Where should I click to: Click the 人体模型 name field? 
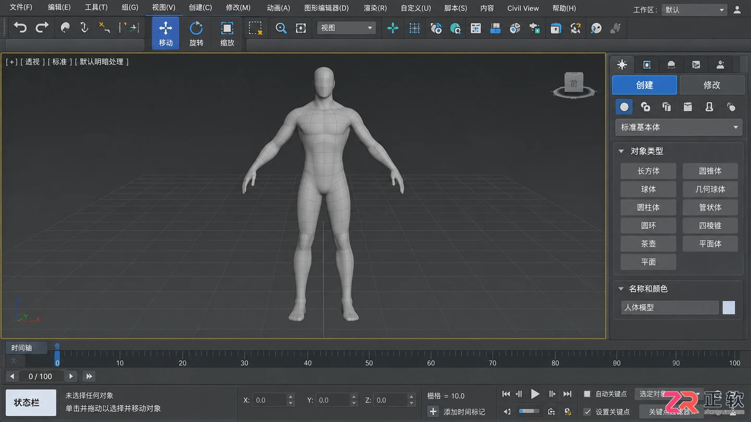click(670, 307)
